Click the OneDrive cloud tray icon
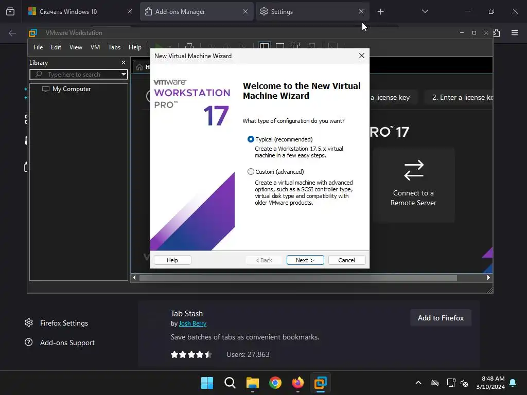This screenshot has height=395, width=527. (435, 383)
